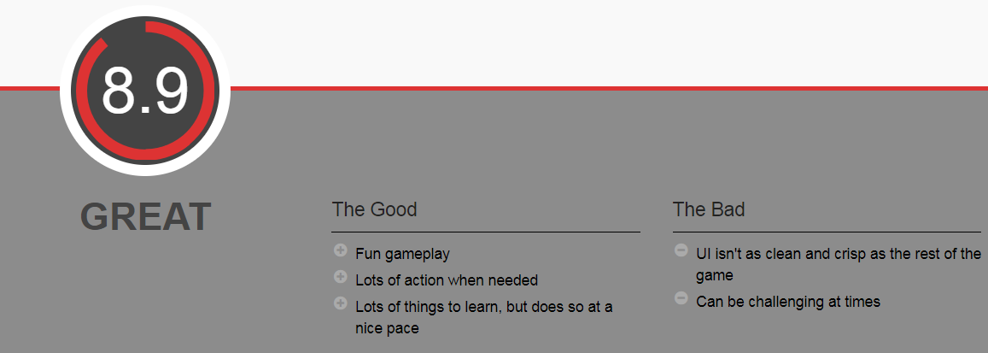This screenshot has width=988, height=353.
Task: Click Lots of action when needed text
Action: (x=447, y=279)
